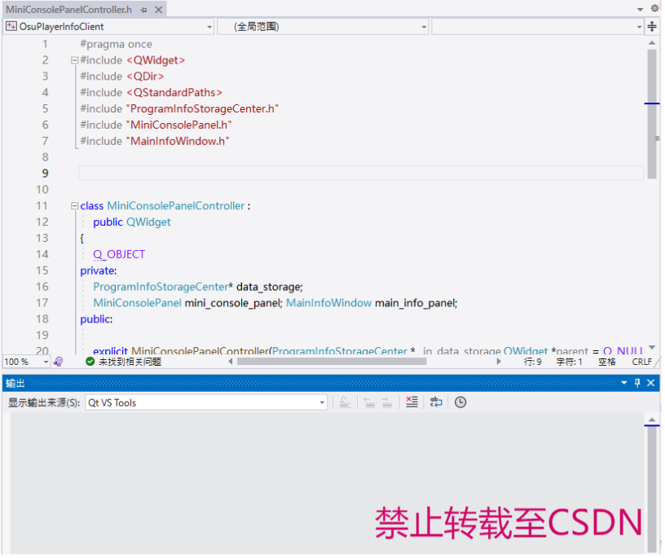
Task: Toggle the word wrap icon in output panel
Action: 438,402
